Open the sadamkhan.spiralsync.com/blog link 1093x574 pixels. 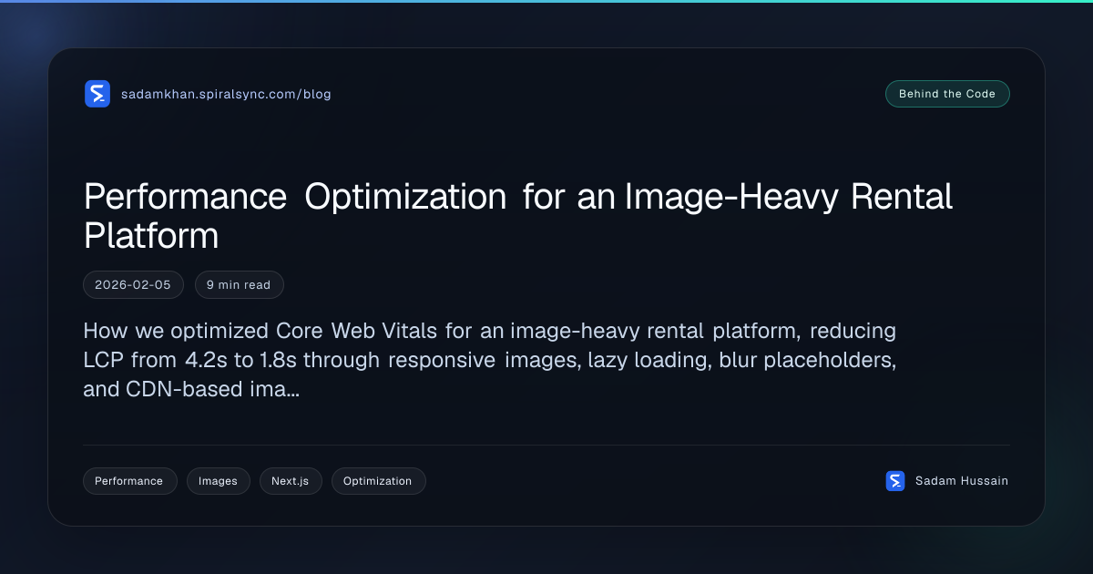point(226,94)
